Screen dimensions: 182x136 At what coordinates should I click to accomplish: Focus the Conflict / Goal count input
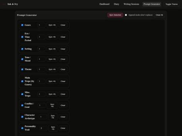tap(42, 105)
